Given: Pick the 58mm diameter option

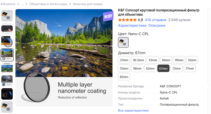Looking at the screenshot, I should [137, 68].
